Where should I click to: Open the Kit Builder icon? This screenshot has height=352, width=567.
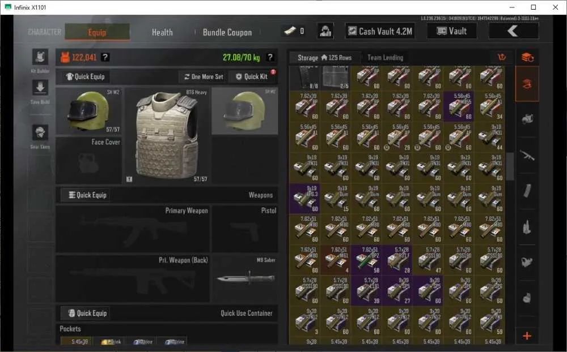pos(40,57)
